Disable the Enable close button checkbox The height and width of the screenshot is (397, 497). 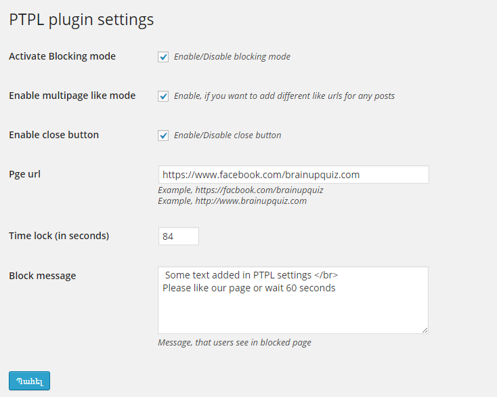click(x=163, y=135)
